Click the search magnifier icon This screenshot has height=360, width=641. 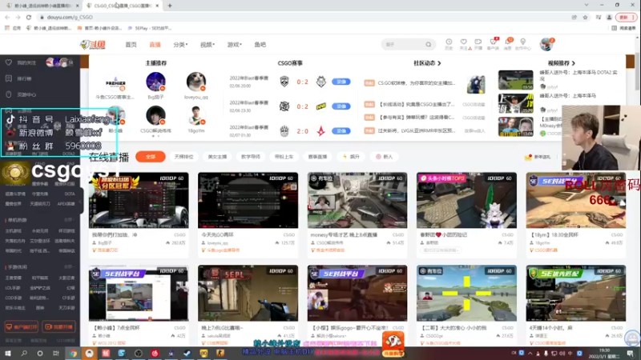pos(428,45)
